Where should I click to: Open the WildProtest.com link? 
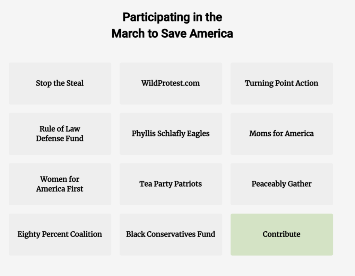pyautogui.click(x=171, y=83)
